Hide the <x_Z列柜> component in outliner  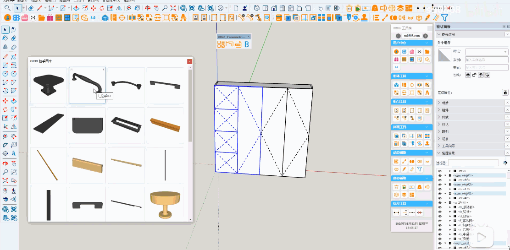[x=439, y=203]
